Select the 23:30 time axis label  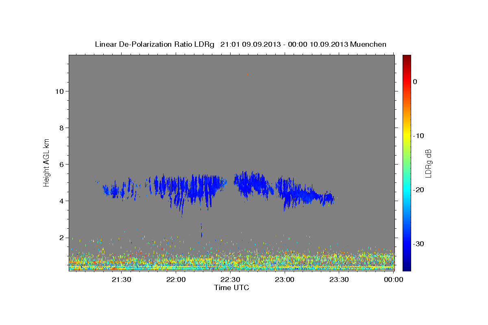(339, 279)
